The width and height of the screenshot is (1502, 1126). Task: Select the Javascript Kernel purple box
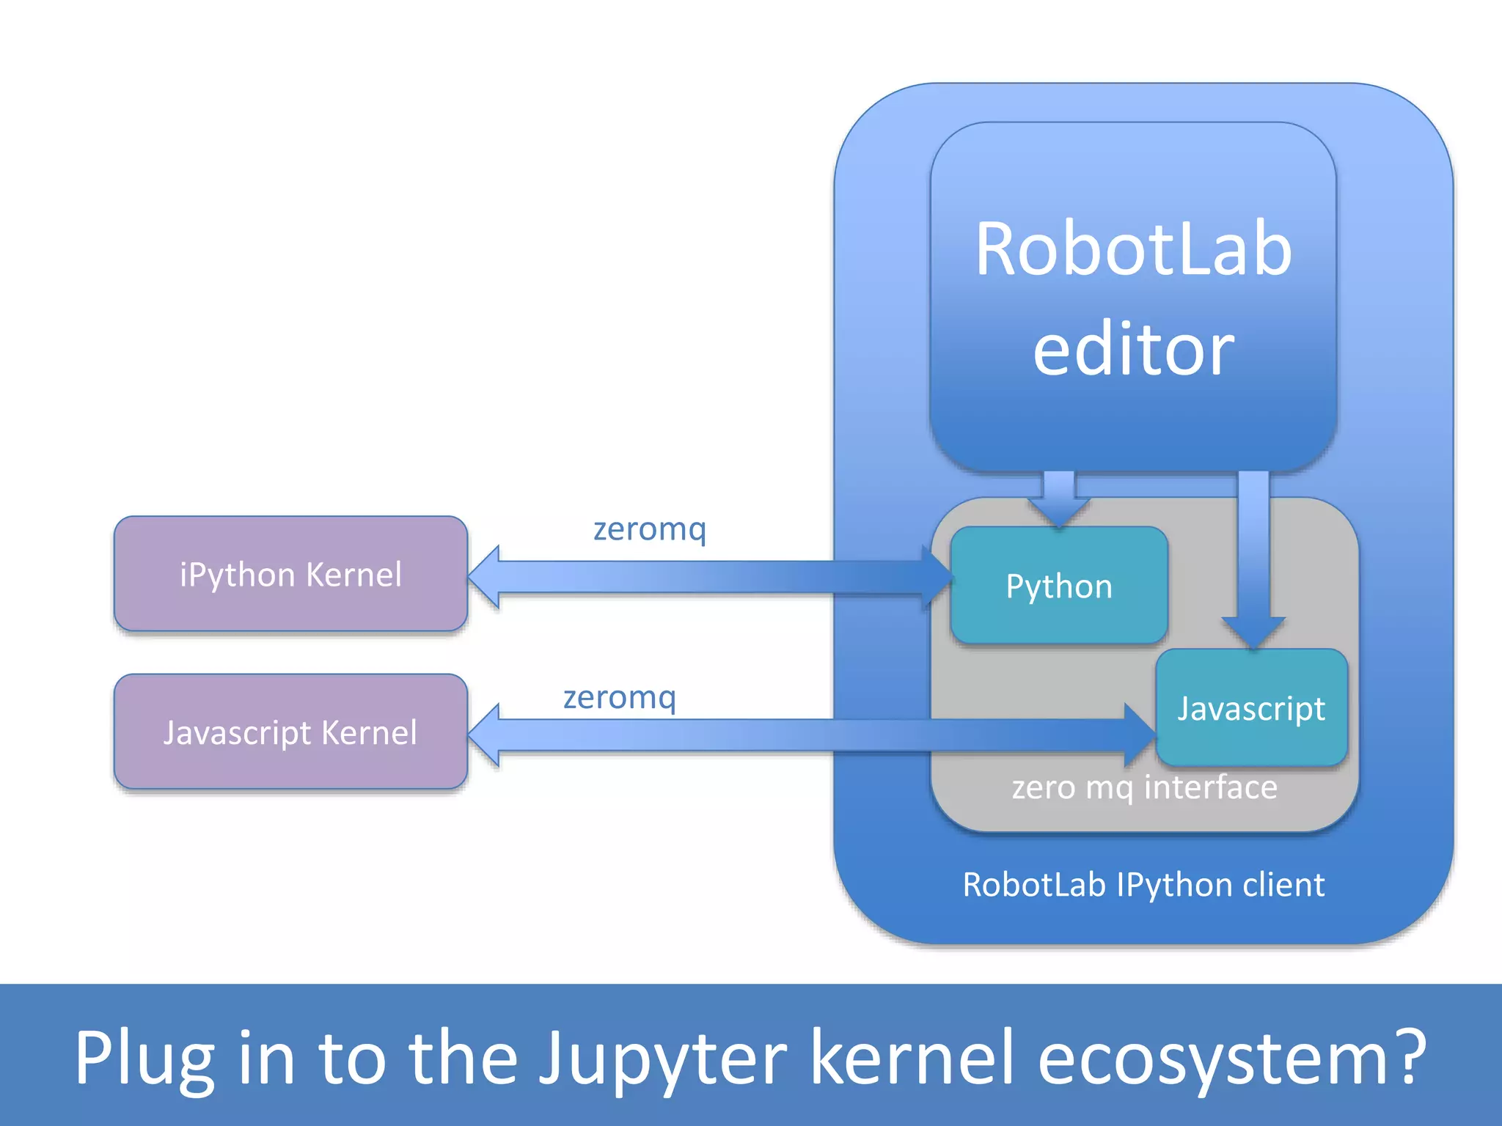click(290, 732)
